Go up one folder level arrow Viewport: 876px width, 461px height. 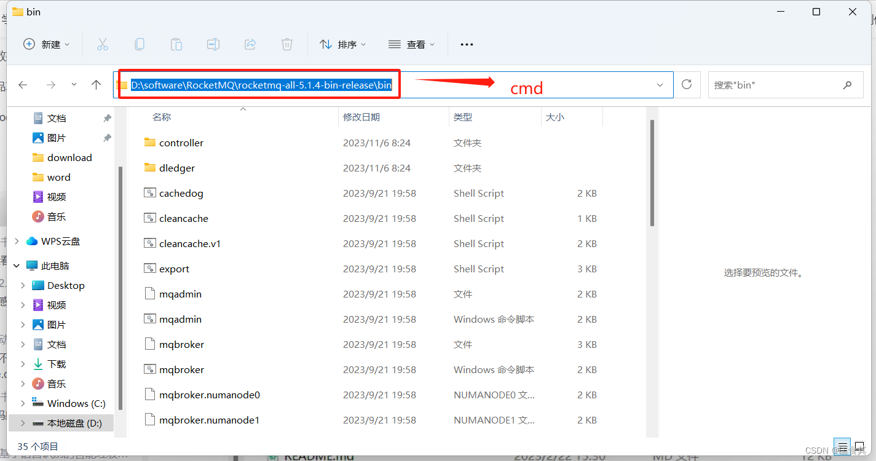click(96, 85)
